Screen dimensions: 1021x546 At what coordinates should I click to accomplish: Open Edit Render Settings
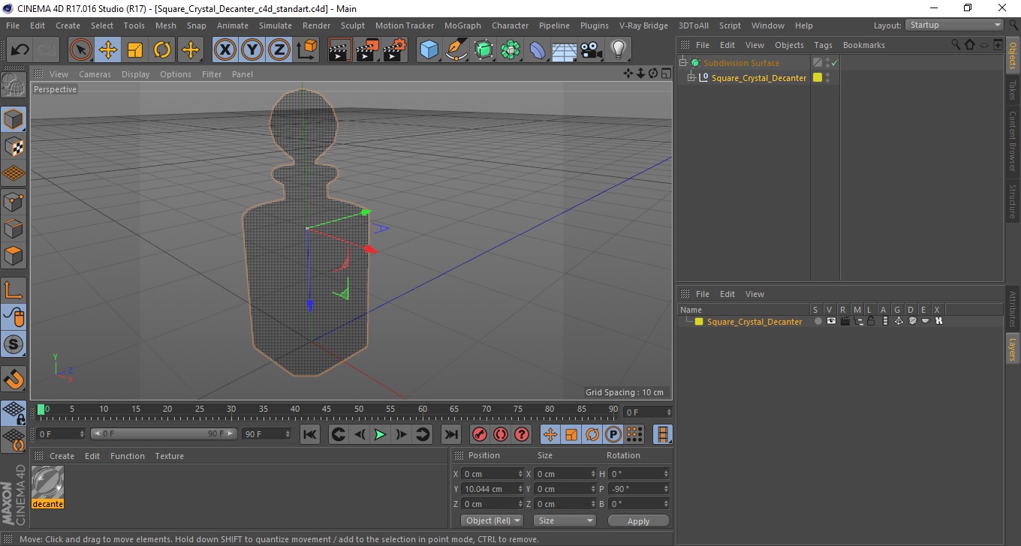[x=395, y=50]
